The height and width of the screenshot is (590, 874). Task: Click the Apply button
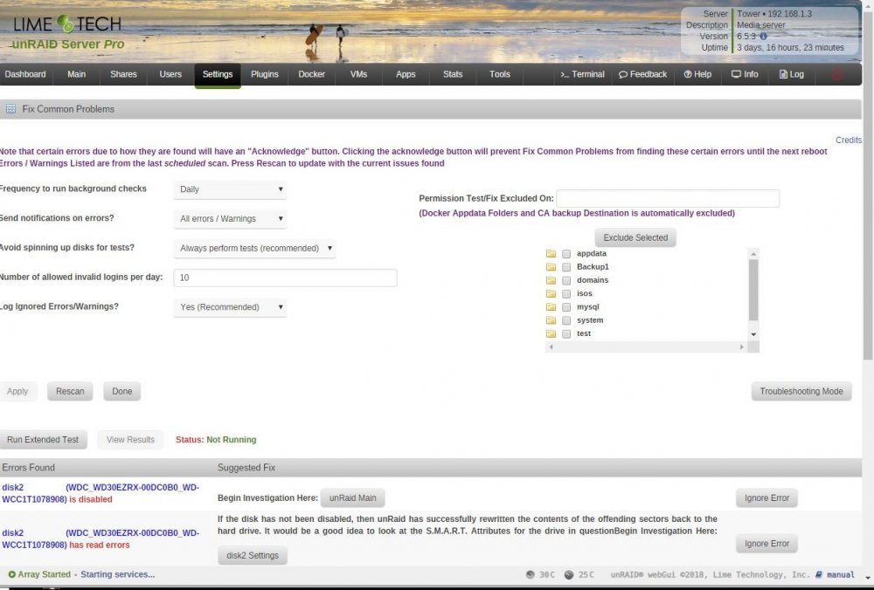pos(17,391)
